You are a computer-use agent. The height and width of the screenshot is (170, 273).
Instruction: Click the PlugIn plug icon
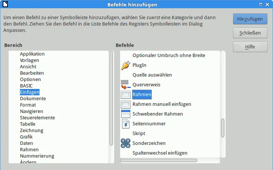click(x=125, y=65)
